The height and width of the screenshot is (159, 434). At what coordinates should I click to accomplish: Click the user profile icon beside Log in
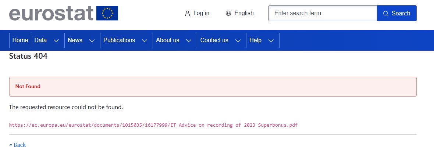pyautogui.click(x=187, y=13)
